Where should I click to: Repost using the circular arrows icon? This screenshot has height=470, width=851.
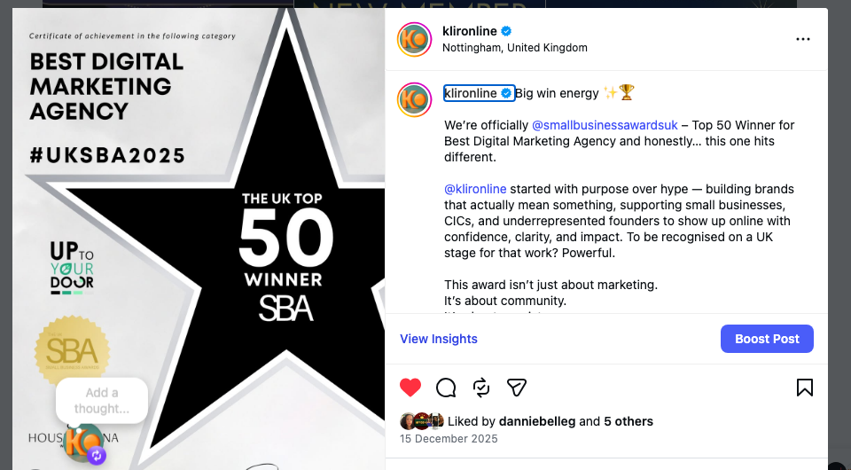(481, 388)
